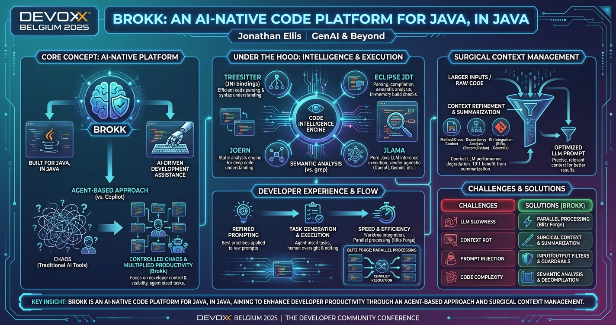
Task: Select the brain icon above BROKK
Action: point(109,99)
